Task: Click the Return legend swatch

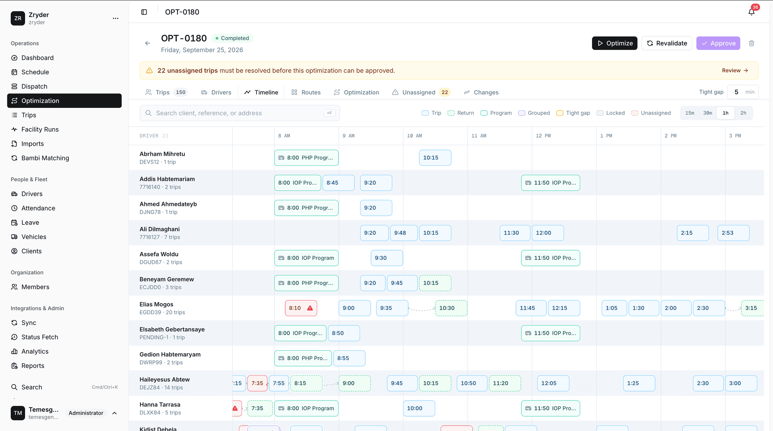Action: 451,113
